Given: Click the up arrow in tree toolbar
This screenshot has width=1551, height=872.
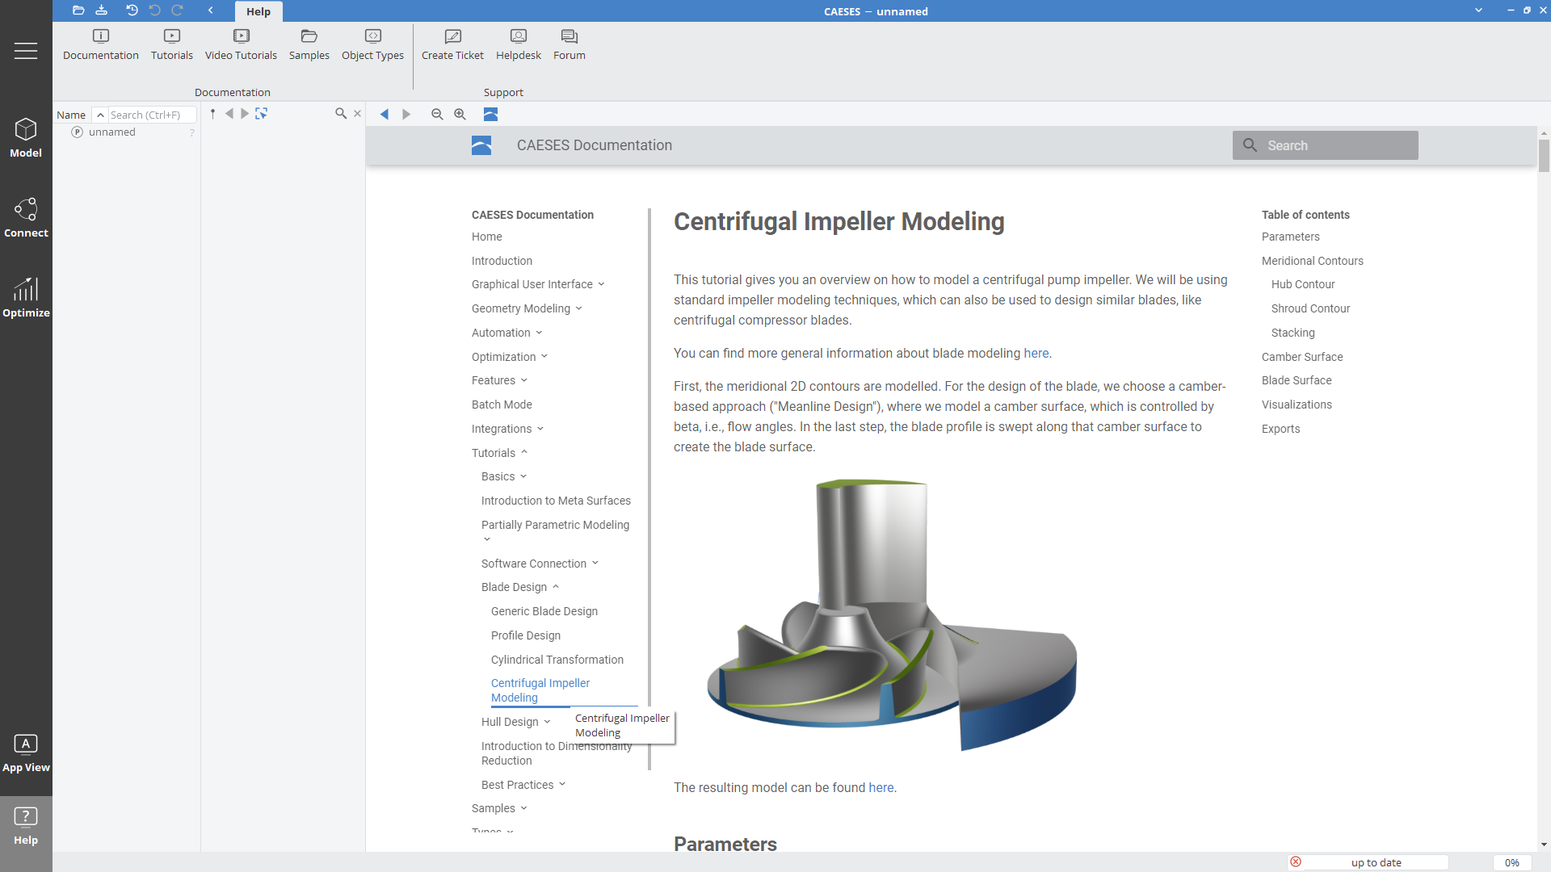Looking at the screenshot, I should (x=213, y=114).
